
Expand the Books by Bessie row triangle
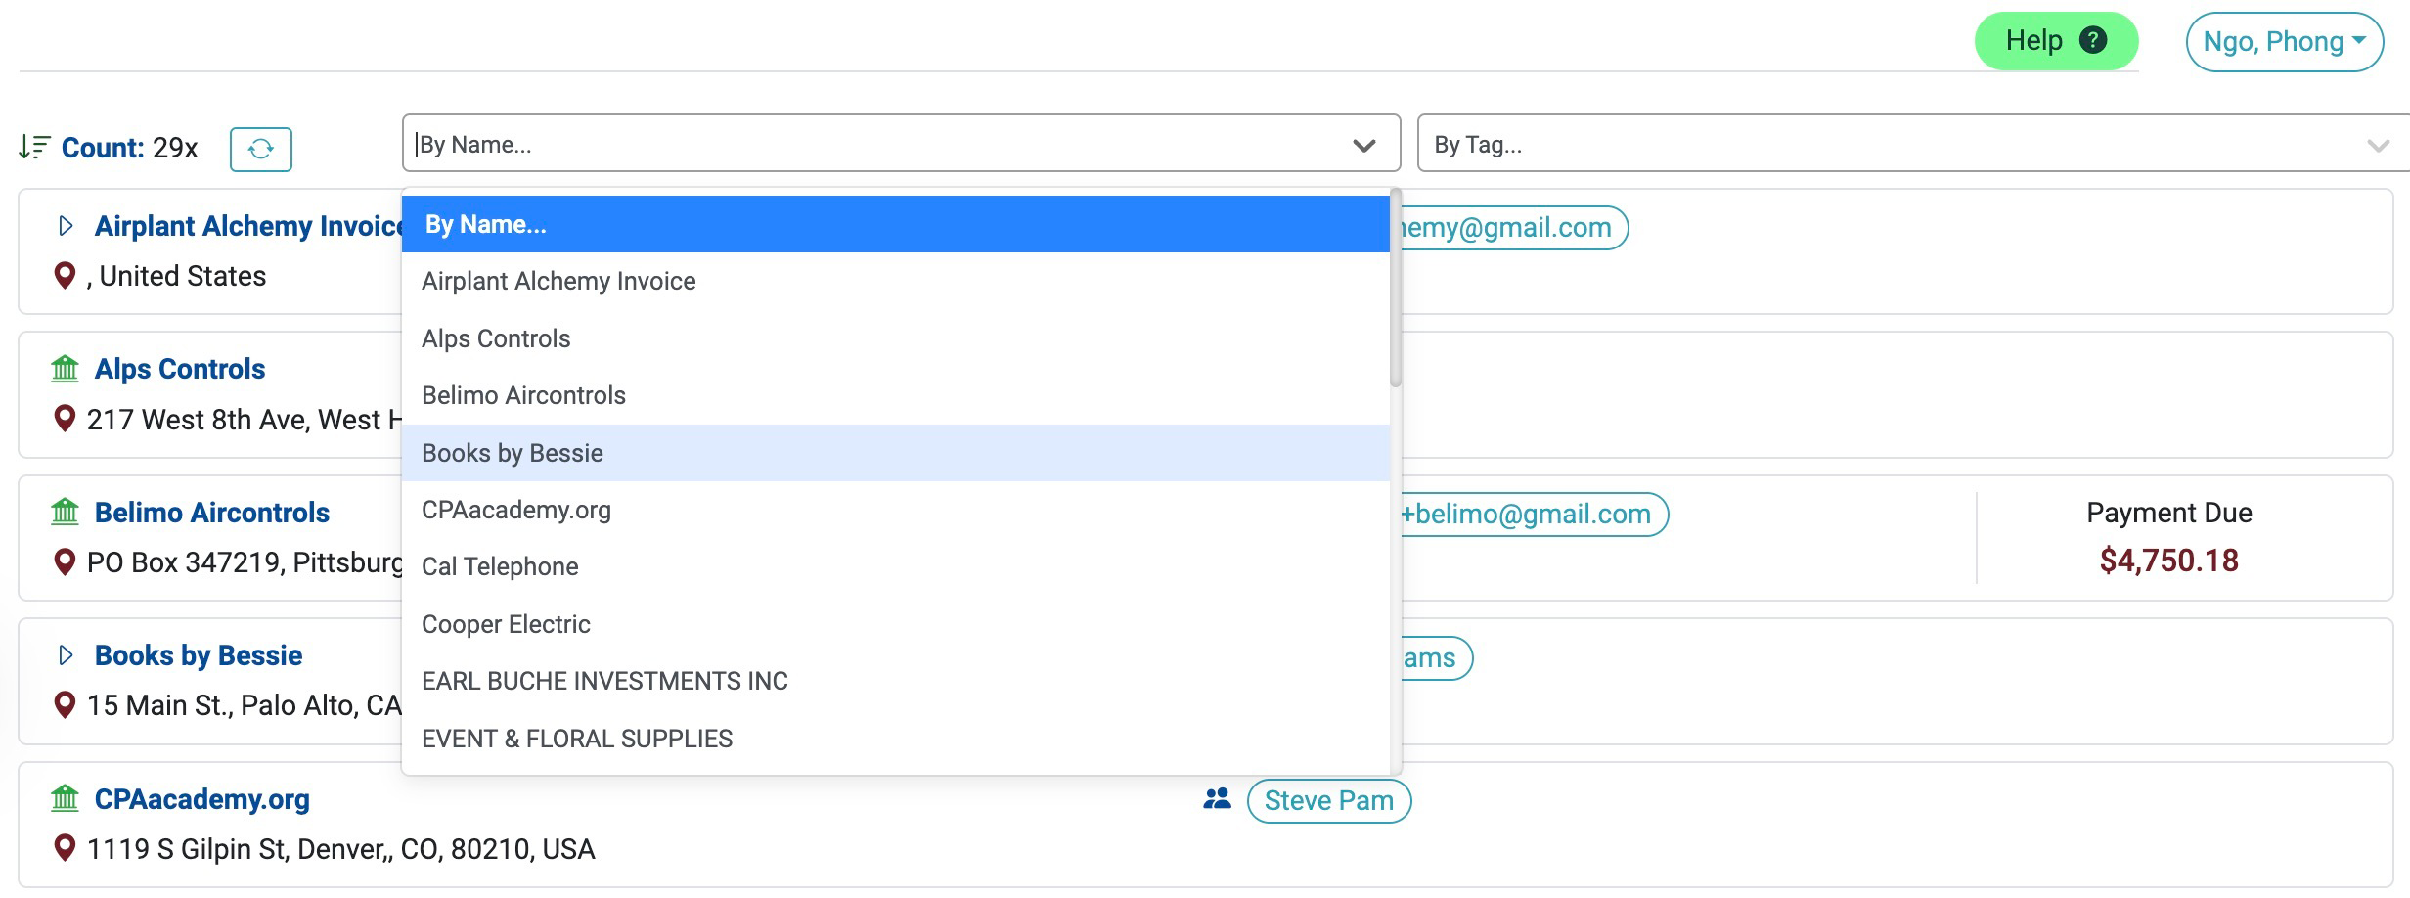66,655
